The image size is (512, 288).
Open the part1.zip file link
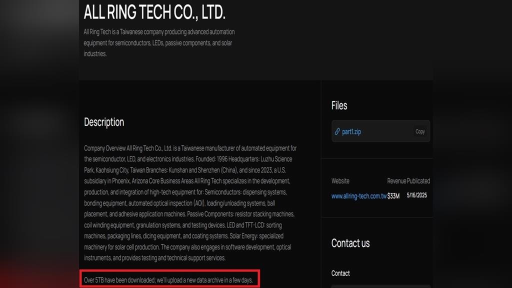click(351, 131)
